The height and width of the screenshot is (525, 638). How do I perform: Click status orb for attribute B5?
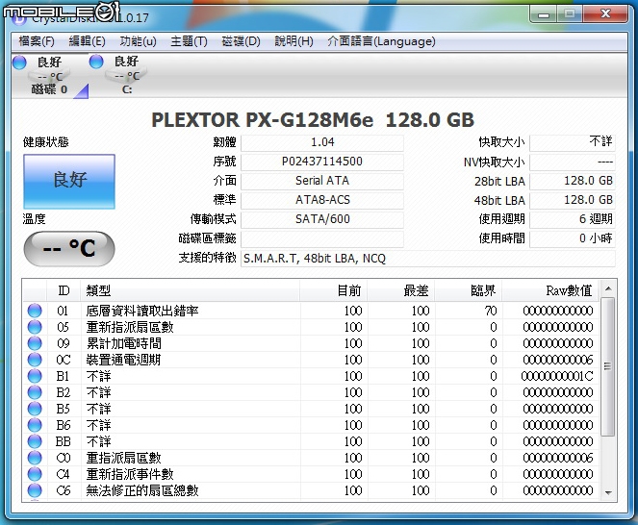tap(35, 409)
